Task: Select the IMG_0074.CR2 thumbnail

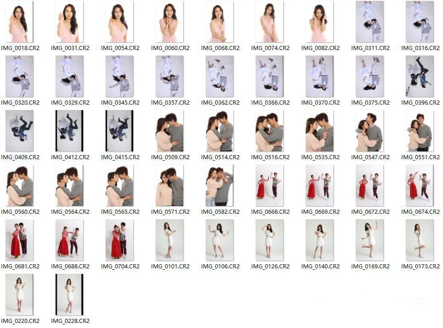Action: click(269, 22)
